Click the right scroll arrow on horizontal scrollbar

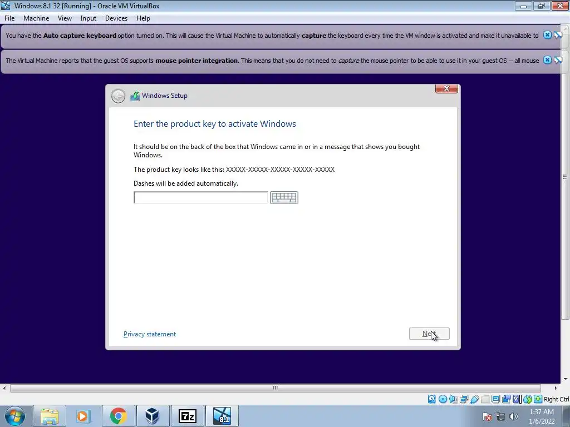coord(556,388)
